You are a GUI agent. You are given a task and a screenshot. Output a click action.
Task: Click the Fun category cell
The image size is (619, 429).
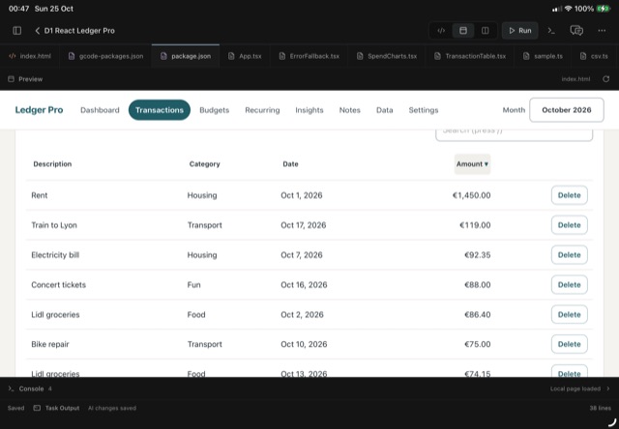193,285
